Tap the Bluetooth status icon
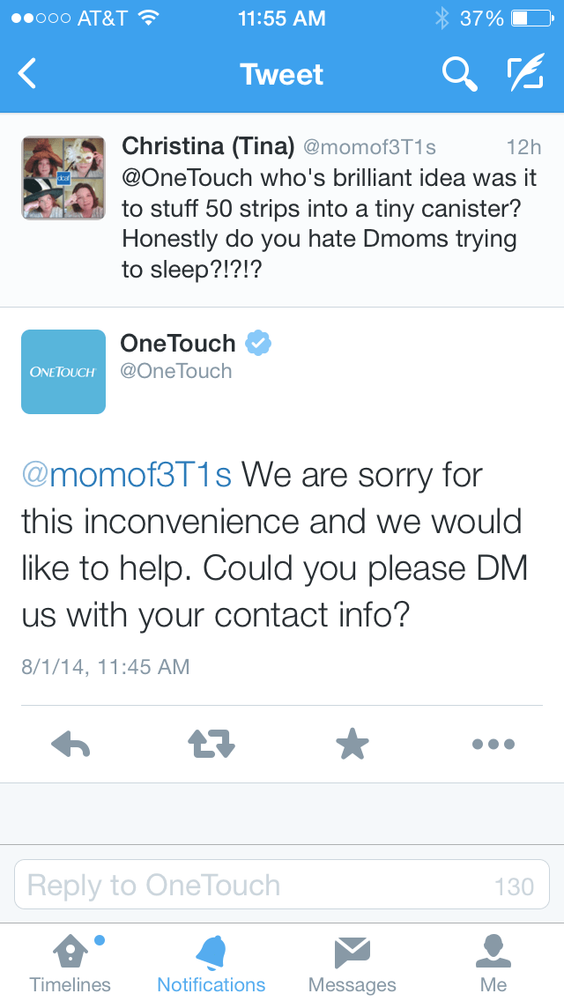The image size is (564, 1001). click(x=442, y=19)
